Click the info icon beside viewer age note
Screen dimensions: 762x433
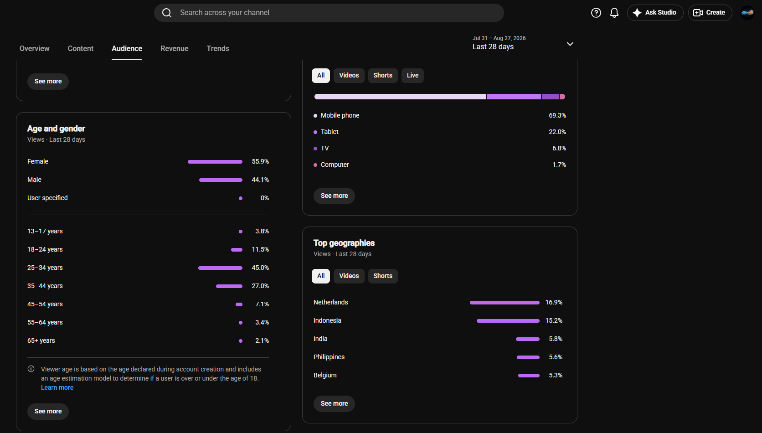click(31, 369)
